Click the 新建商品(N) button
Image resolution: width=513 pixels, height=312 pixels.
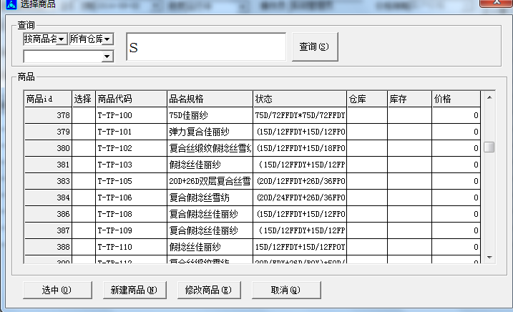[x=135, y=290]
